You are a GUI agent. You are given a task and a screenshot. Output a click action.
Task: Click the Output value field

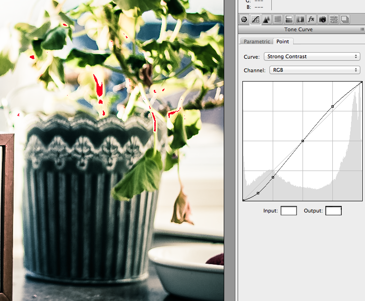tap(333, 211)
